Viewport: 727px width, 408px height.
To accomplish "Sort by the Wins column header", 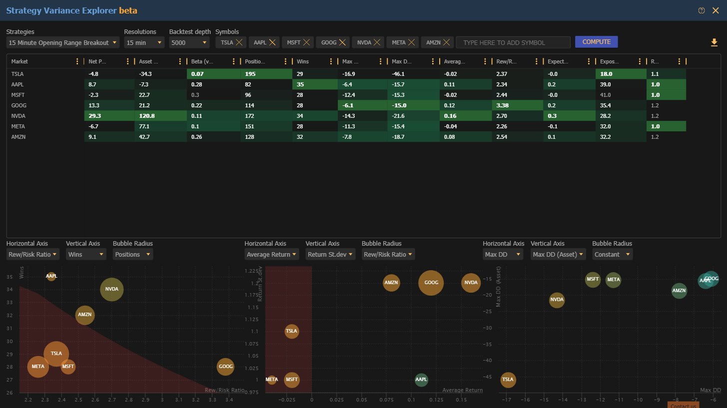I will click(x=303, y=61).
